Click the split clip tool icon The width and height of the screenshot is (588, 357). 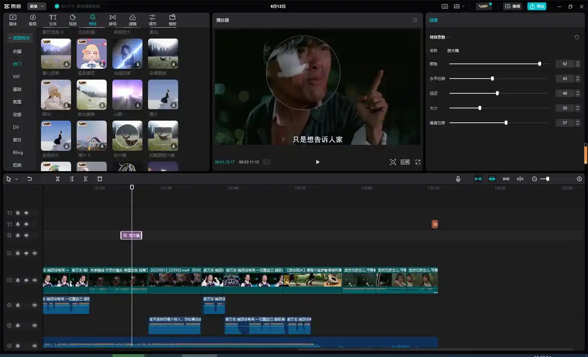[x=58, y=179]
